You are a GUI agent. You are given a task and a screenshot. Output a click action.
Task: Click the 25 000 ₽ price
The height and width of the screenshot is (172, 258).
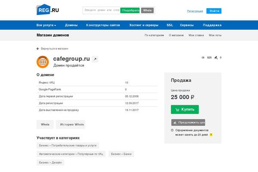(182, 97)
